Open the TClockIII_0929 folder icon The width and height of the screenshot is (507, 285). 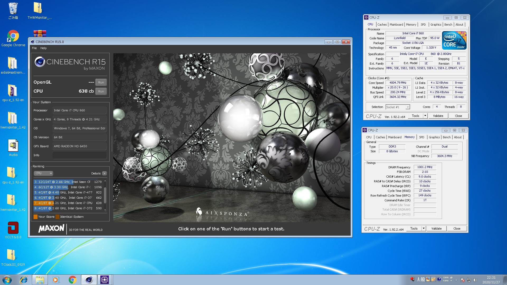click(x=13, y=258)
